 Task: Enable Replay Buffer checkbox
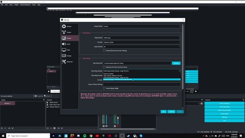pyautogui.click(x=104, y=88)
